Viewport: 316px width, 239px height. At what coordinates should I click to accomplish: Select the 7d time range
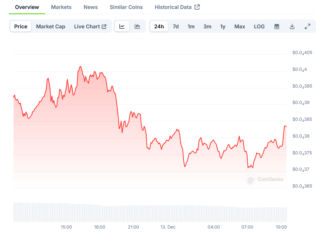coord(176,26)
